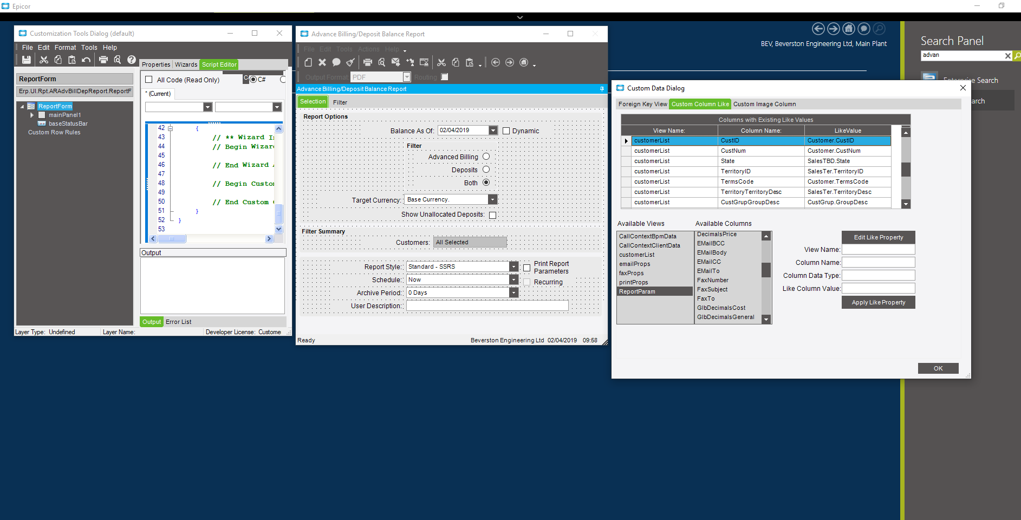Viewport: 1021px width, 520px height.
Task: Click Undo arrow in Customization Tools toolbar
Action: pos(86,60)
